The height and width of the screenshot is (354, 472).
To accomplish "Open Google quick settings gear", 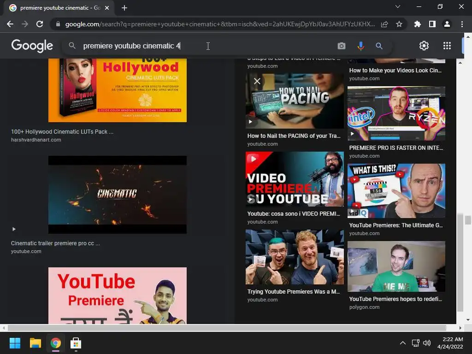I will point(424,46).
